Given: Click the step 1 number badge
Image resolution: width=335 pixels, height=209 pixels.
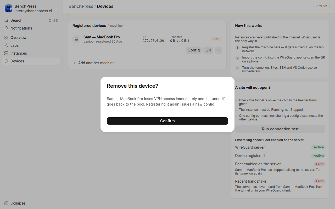Looking at the screenshot, I should point(237,48).
